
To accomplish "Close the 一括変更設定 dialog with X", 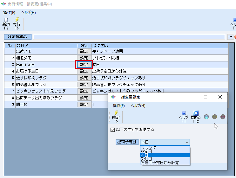I will pyautogui.click(x=220, y=97).
